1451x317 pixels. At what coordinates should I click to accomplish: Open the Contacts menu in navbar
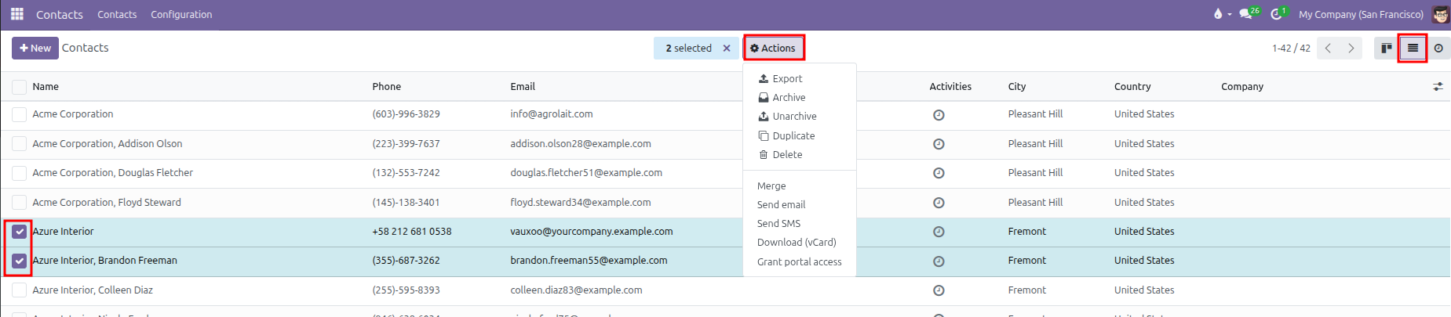point(117,14)
